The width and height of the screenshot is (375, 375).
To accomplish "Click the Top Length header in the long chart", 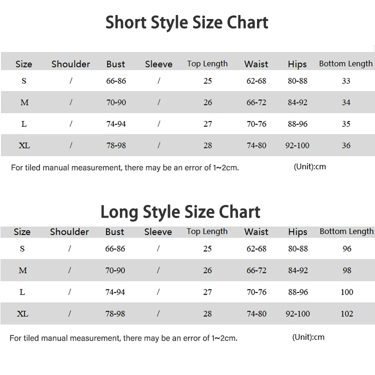I will tap(207, 231).
